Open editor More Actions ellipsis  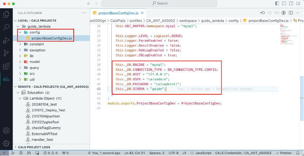point(298,13)
